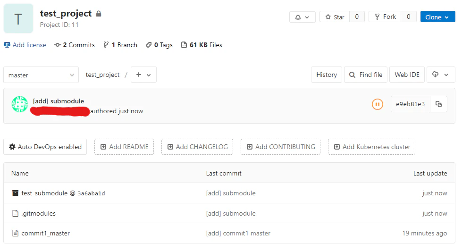Click the commit1_master file icon
This screenshot has width=462, height=251.
click(15, 234)
